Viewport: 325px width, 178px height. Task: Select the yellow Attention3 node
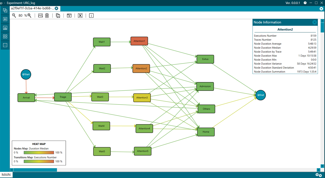click(142, 98)
